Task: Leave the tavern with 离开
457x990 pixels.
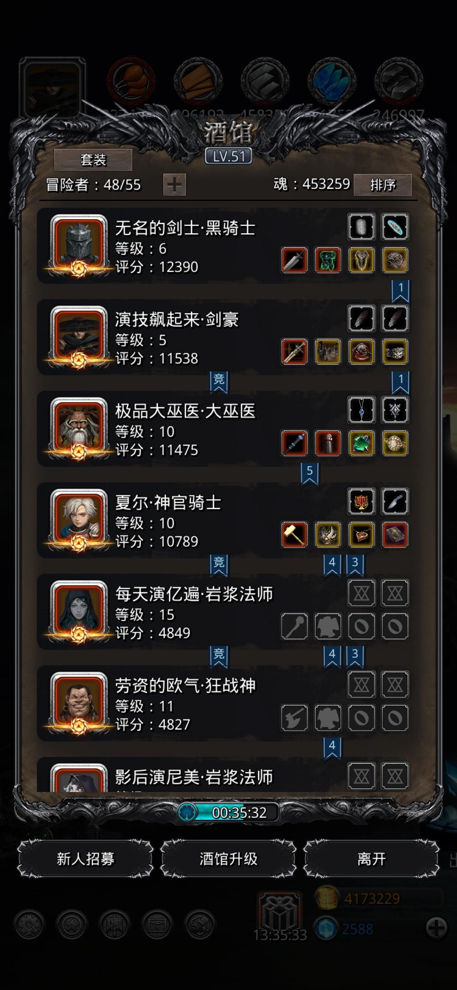Action: point(372,858)
